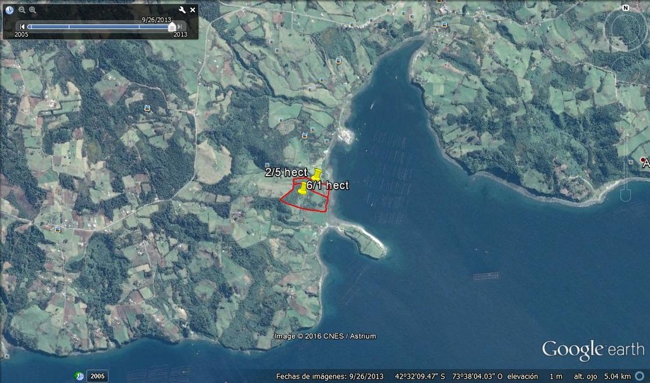Click the Google earth logo
Image resolution: width=650 pixels, height=383 pixels.
[593, 350]
